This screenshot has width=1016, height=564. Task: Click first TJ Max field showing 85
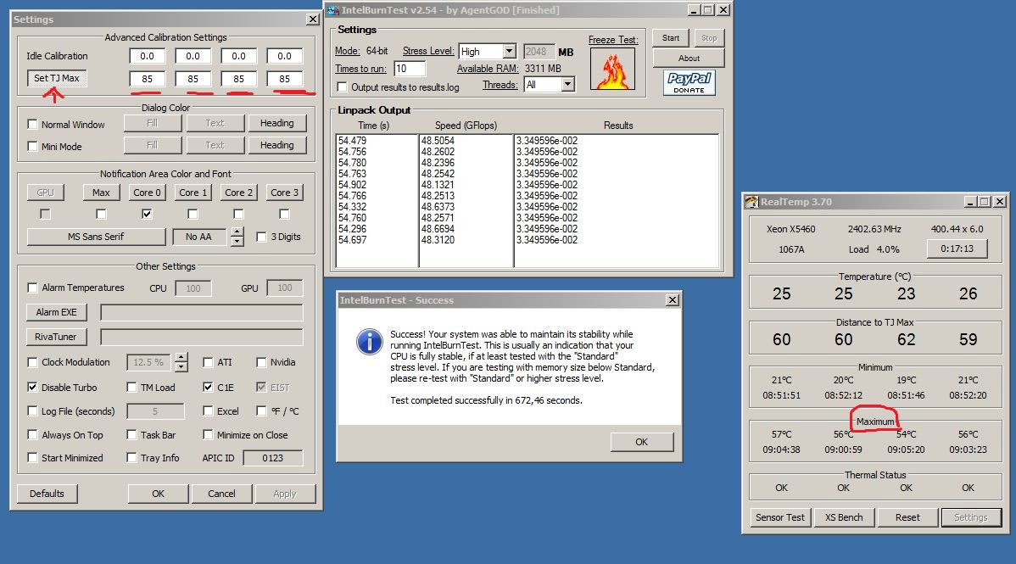point(147,78)
